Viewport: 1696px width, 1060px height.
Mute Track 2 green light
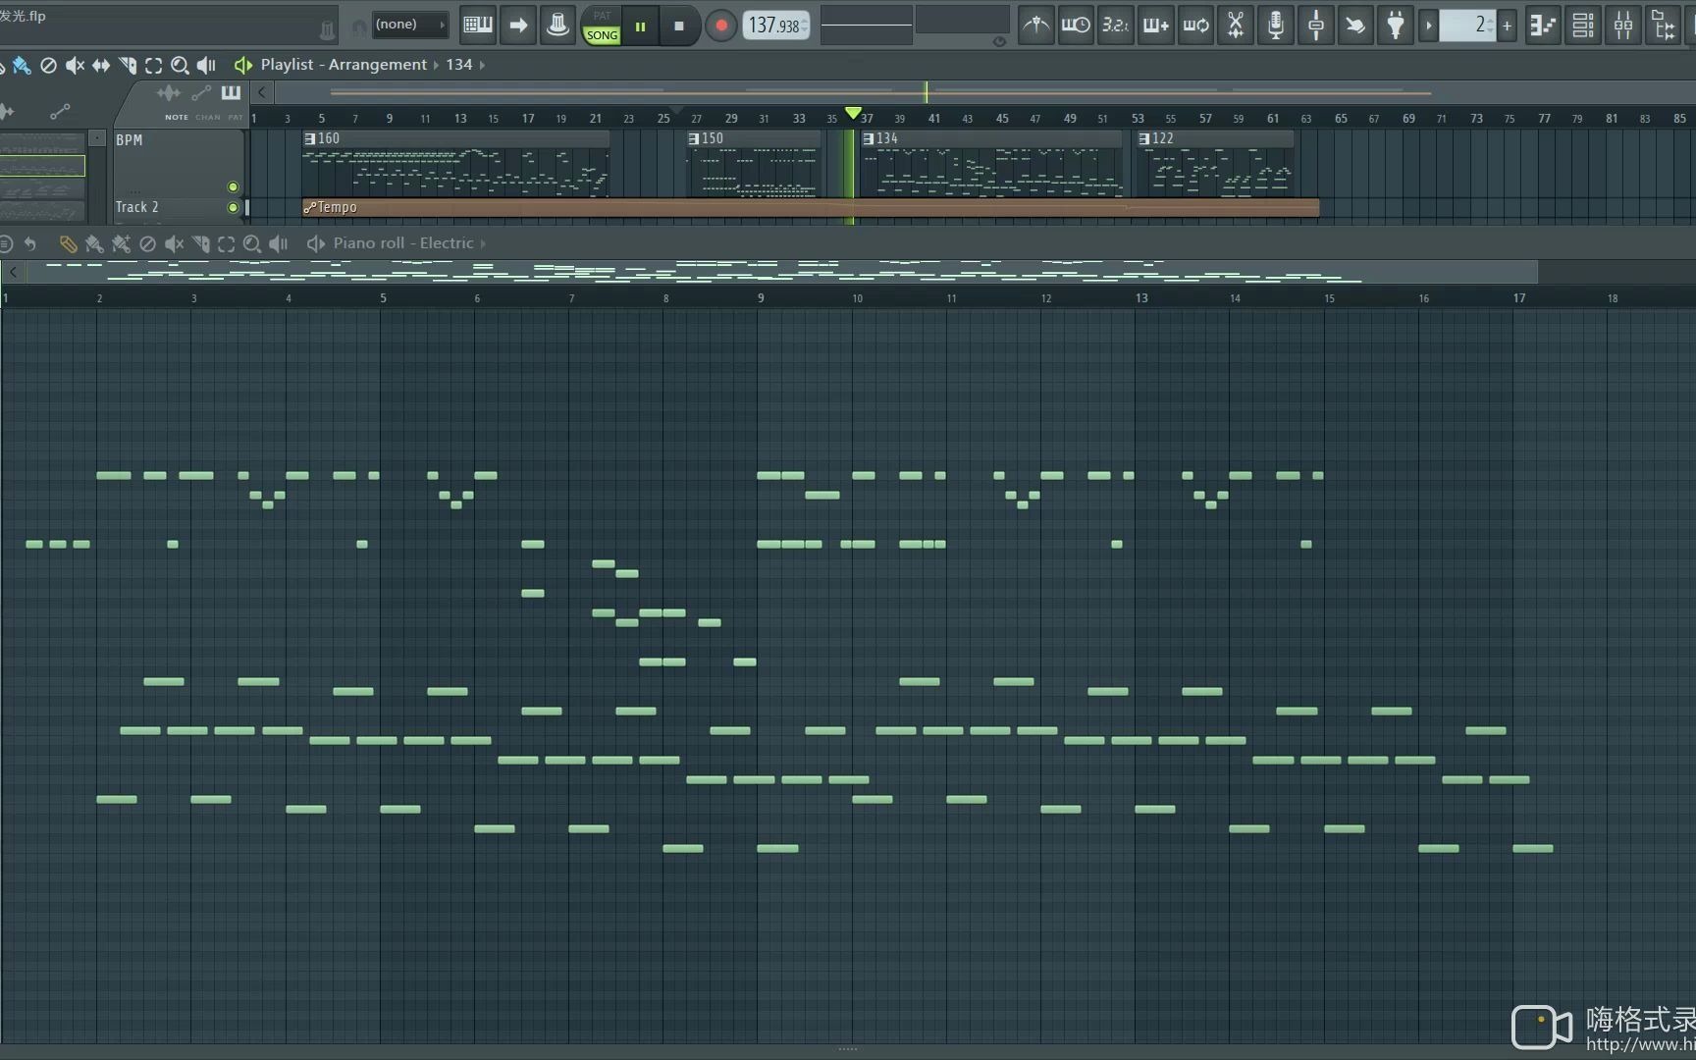coord(233,207)
